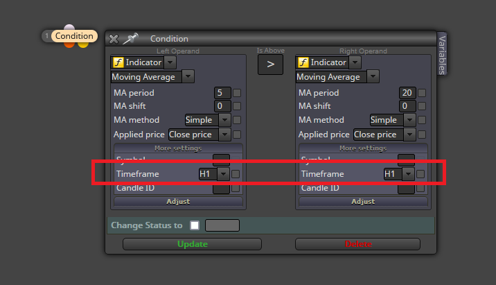Select the Condition block node
Image resolution: width=496 pixels, height=285 pixels.
74,36
